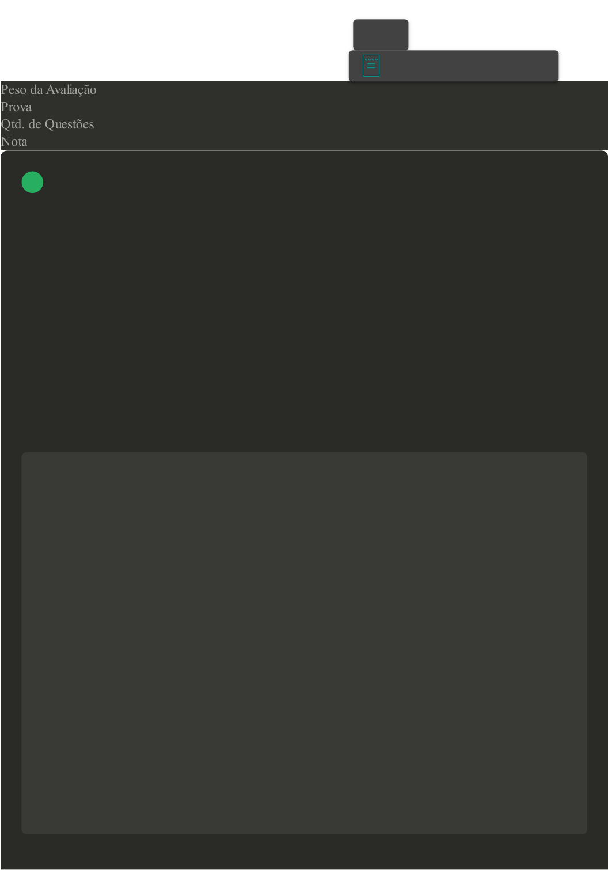Toggle the green round marker on the card
608x870 pixels.
pos(32,182)
